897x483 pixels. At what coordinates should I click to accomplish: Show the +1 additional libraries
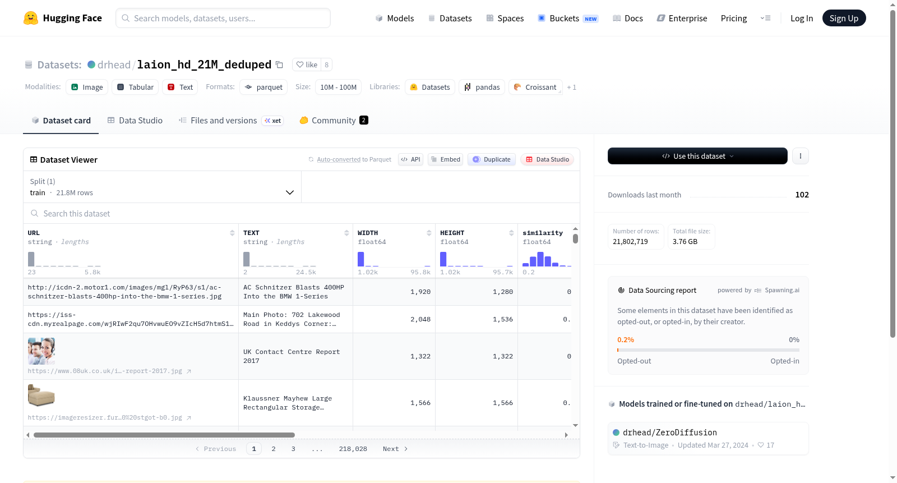(x=571, y=87)
